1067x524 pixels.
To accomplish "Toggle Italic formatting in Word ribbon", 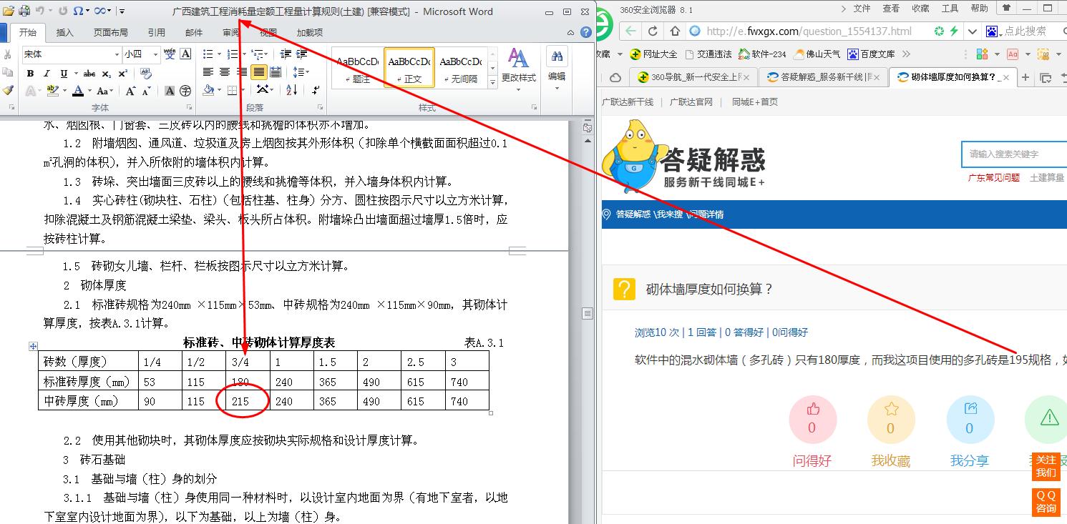I will (47, 74).
